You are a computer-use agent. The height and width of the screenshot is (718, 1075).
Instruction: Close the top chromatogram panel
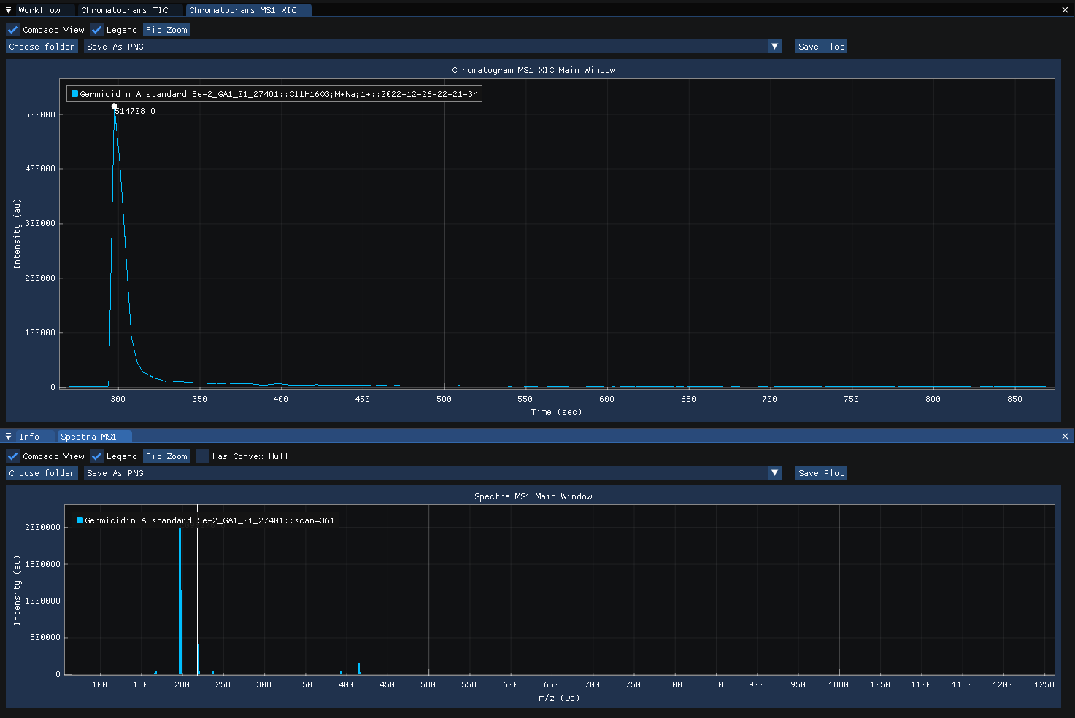[x=1065, y=10]
